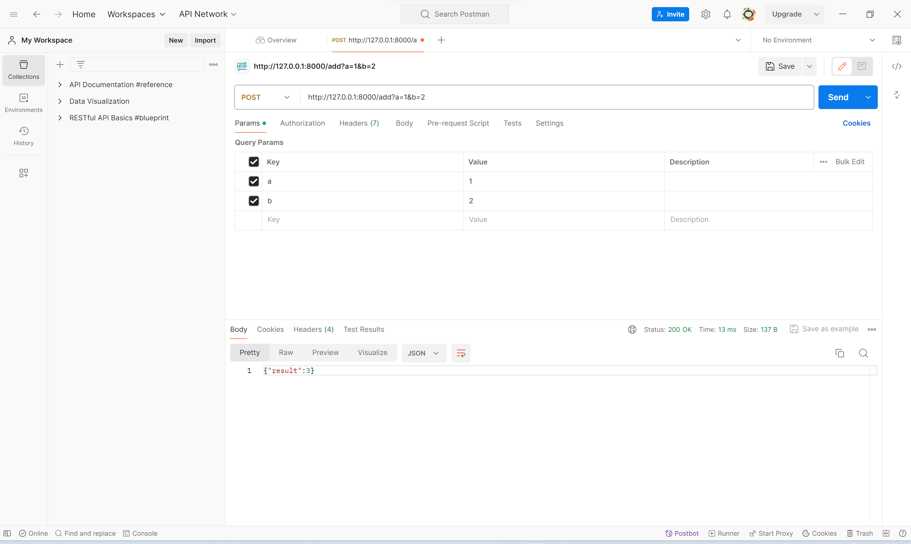Switch to the Body response tab
911x544 pixels.
point(238,329)
